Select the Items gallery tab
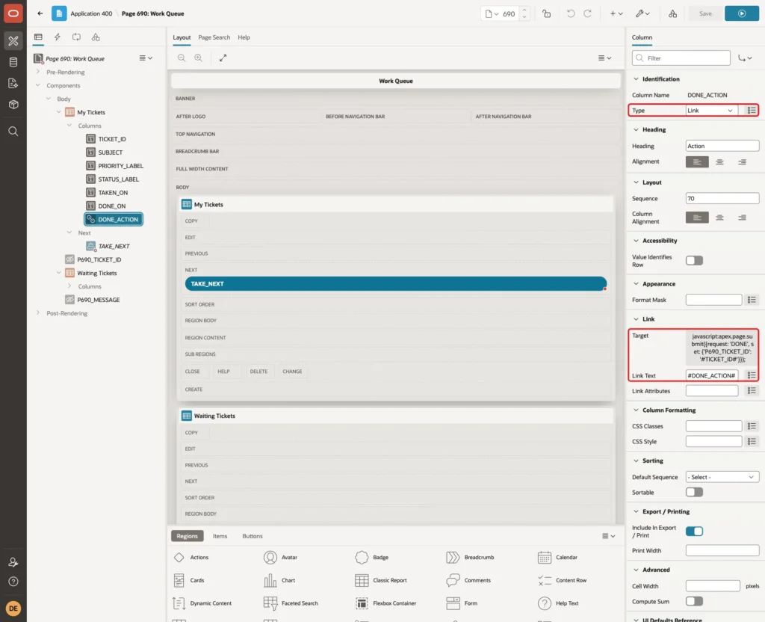Screen dimensions: 765x622 pos(220,536)
